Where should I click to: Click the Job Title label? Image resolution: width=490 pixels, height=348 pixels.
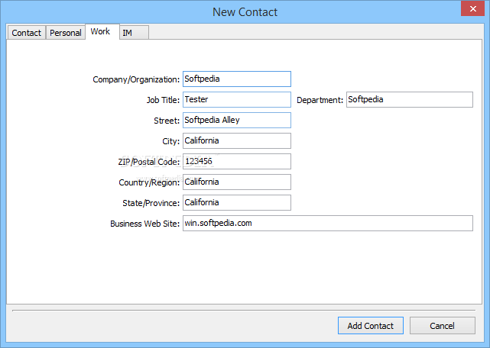click(x=163, y=100)
